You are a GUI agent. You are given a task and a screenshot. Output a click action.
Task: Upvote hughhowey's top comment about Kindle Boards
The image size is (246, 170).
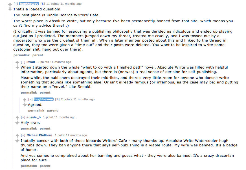point(10,4)
